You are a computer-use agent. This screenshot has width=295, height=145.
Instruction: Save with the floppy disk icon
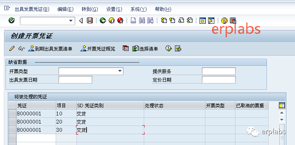[90, 21]
